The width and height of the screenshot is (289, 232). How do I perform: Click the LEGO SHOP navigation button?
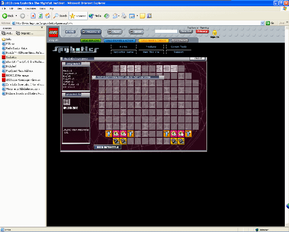pyautogui.click(x=136, y=32)
